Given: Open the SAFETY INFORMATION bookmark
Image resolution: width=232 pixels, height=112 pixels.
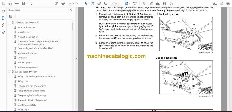Looking at the screenshot, I should (26, 72).
